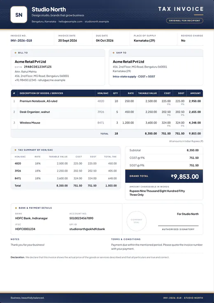This screenshot has height=303, width=214.
Task: Click HSN 3926 in the tax summary table
Action: click(18, 171)
